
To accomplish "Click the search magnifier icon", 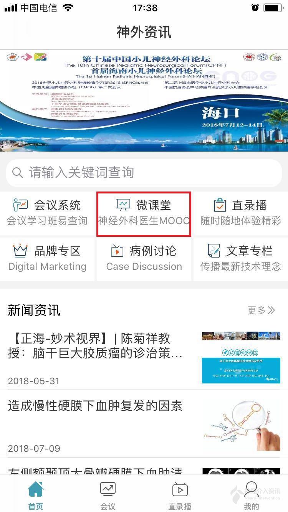I will (x=18, y=173).
